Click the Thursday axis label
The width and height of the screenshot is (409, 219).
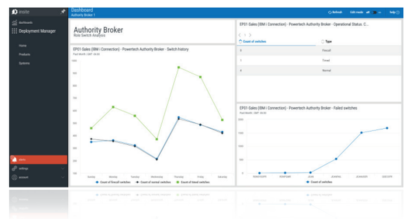[x=179, y=177]
